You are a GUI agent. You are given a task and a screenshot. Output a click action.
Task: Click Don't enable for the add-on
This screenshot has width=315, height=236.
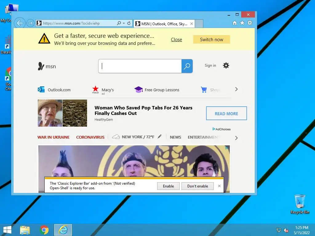pyautogui.click(x=198, y=186)
